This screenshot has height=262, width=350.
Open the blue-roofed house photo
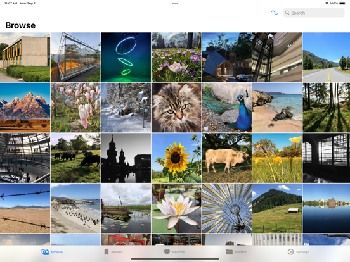click(x=227, y=57)
